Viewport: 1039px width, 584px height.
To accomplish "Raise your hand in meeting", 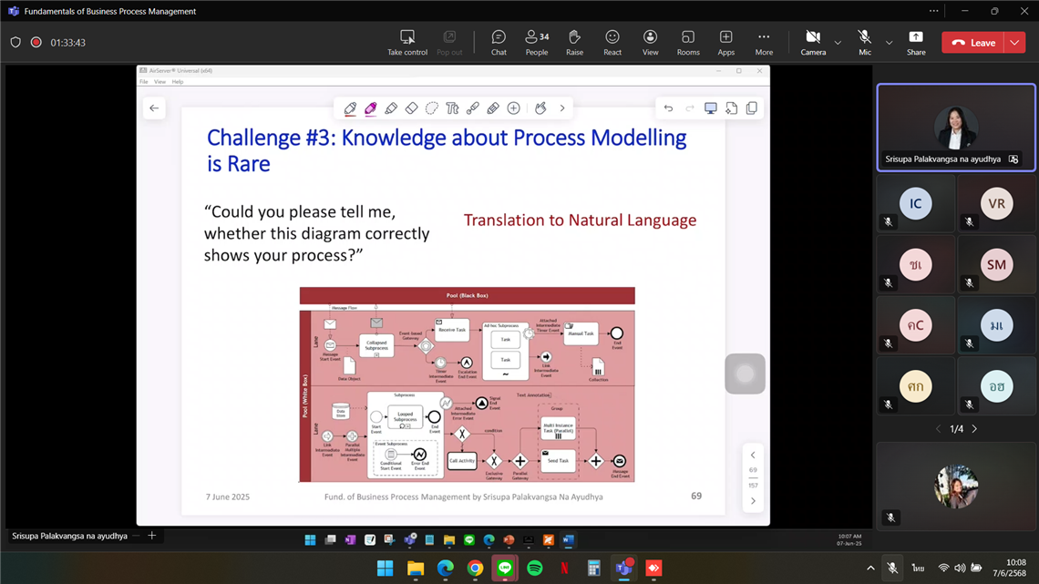I will point(574,42).
